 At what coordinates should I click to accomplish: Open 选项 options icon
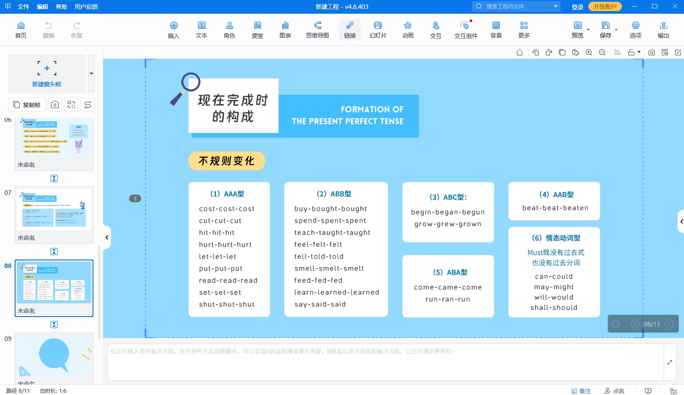(636, 30)
